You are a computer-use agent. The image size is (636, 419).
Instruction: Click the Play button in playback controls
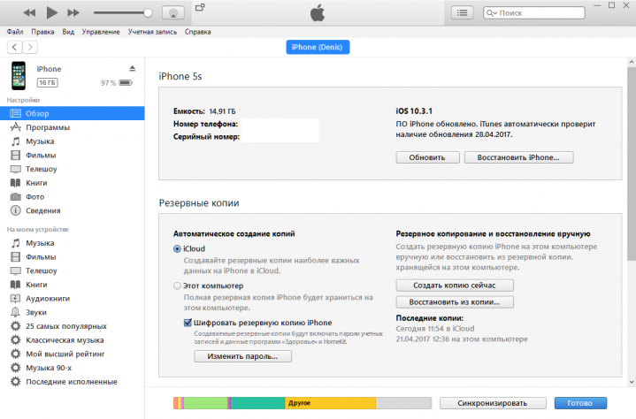[51, 12]
